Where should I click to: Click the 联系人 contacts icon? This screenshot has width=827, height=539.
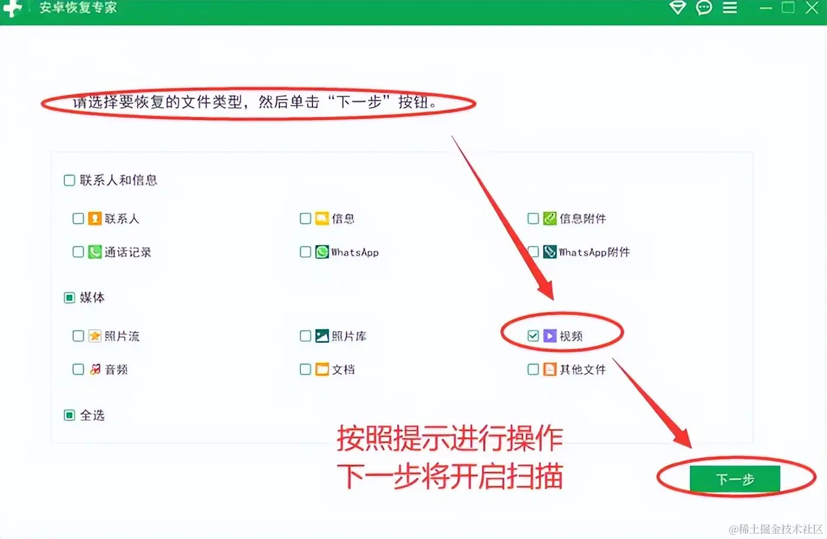click(95, 219)
